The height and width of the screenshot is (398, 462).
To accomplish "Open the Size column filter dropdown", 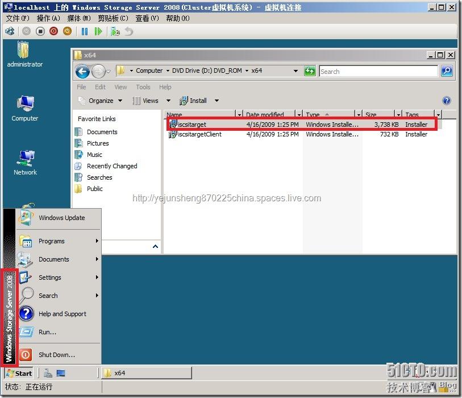I will coord(398,114).
